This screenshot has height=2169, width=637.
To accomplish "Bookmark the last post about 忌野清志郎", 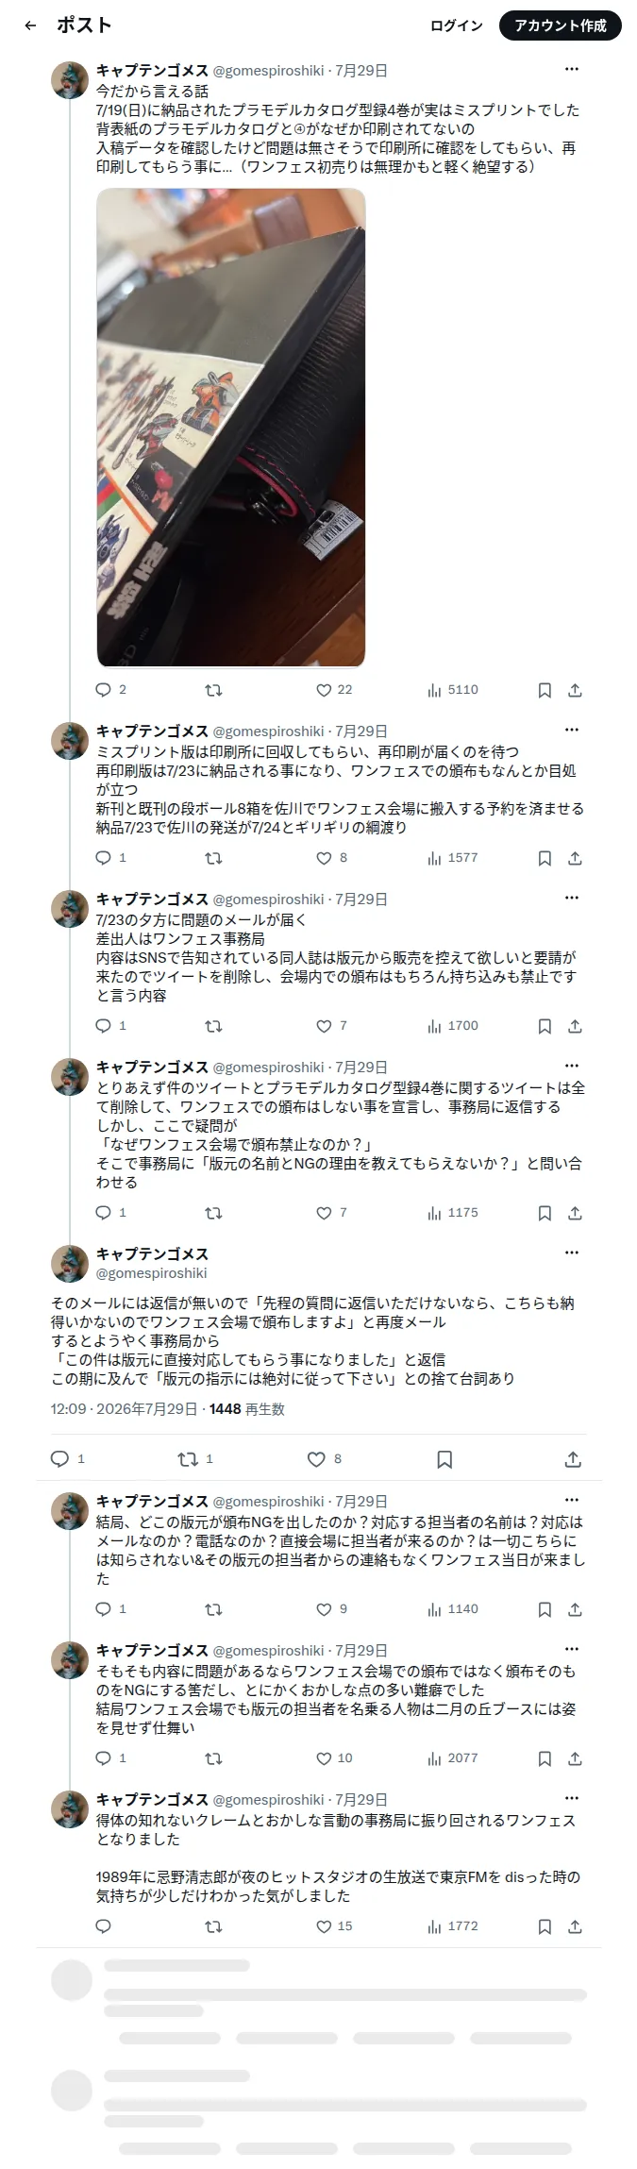I will tap(545, 1927).
